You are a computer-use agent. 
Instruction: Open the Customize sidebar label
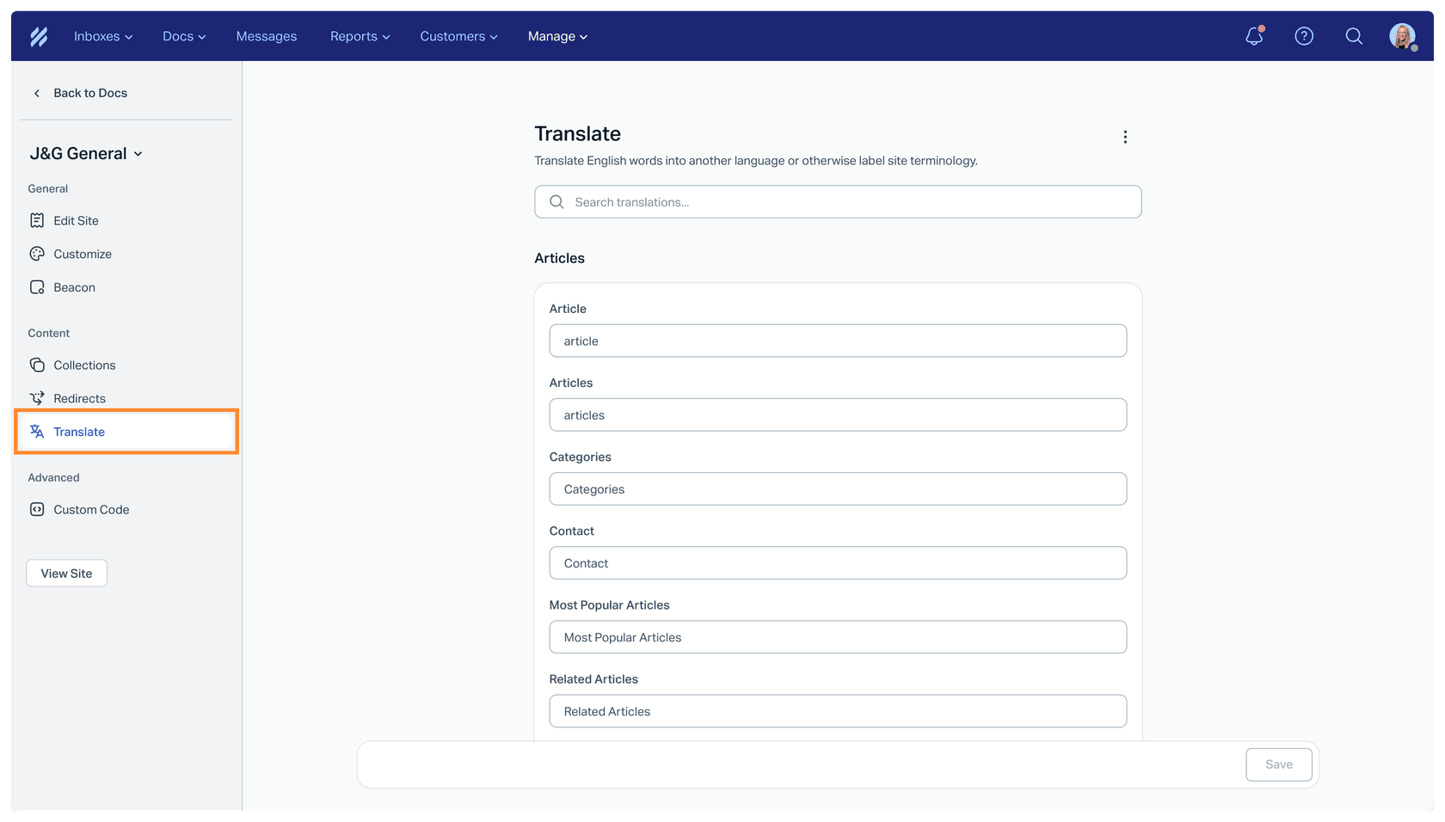(83, 254)
